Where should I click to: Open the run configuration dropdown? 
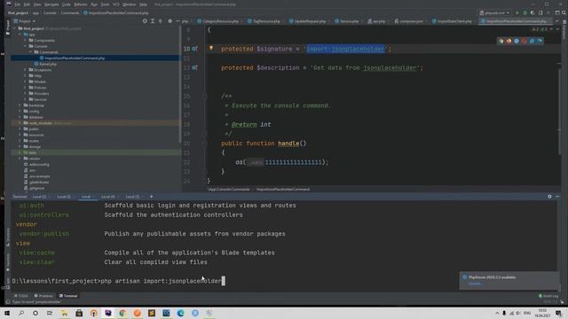[x=495, y=12]
